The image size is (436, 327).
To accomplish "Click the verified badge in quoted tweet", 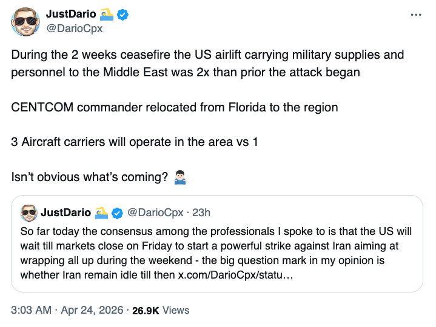I will 118,213.
